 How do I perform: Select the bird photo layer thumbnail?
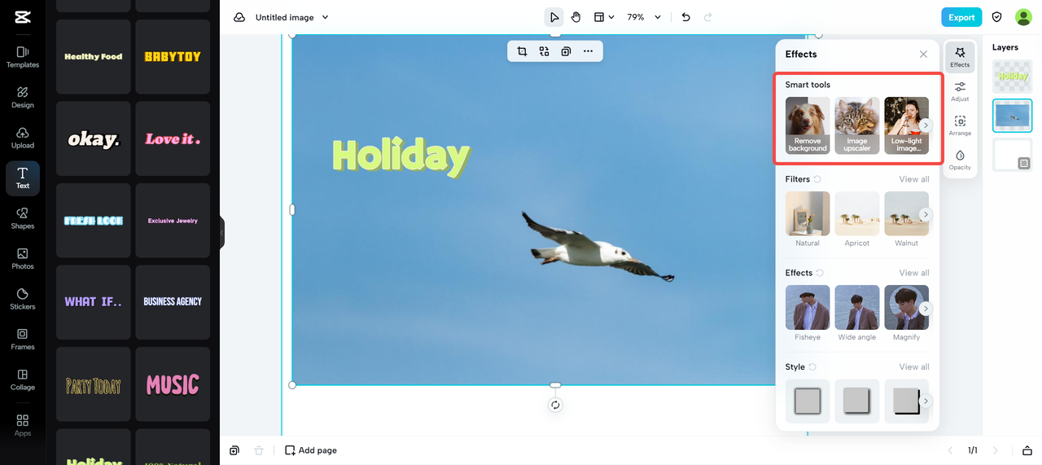tap(1013, 116)
